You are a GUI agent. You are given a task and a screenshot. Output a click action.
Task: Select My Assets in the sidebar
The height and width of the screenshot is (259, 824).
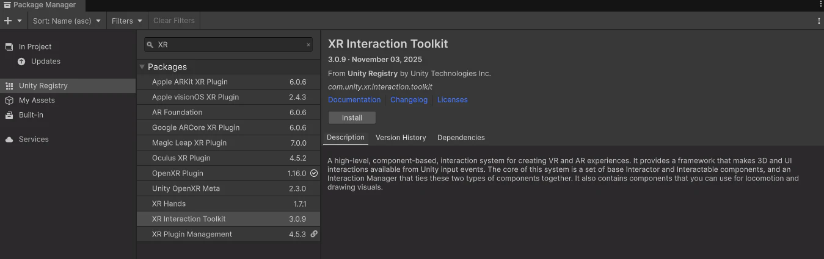tap(68, 100)
